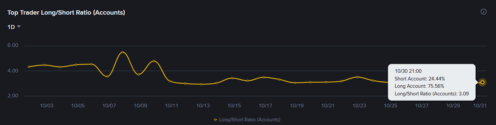
Task: Expand the 1D interval dropdown
Action: point(14,27)
